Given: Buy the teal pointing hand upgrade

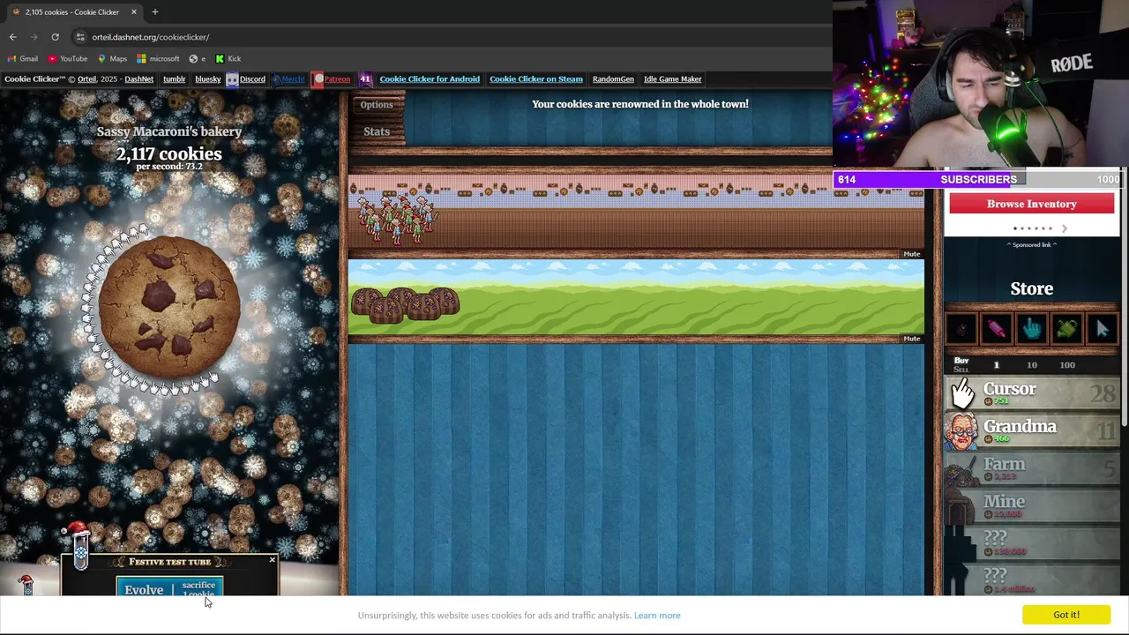Looking at the screenshot, I should (1032, 329).
